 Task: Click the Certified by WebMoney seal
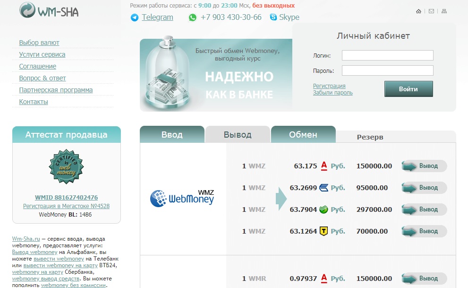[66, 166]
